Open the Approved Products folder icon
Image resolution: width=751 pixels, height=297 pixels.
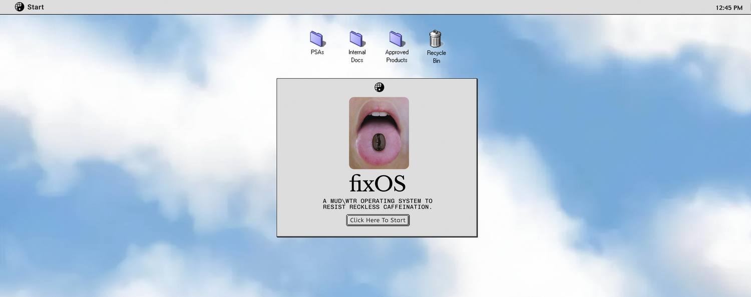pos(397,38)
